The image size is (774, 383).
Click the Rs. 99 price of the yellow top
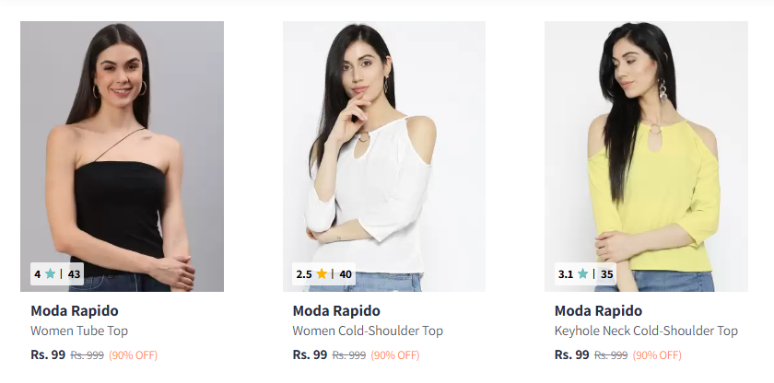[x=571, y=354]
